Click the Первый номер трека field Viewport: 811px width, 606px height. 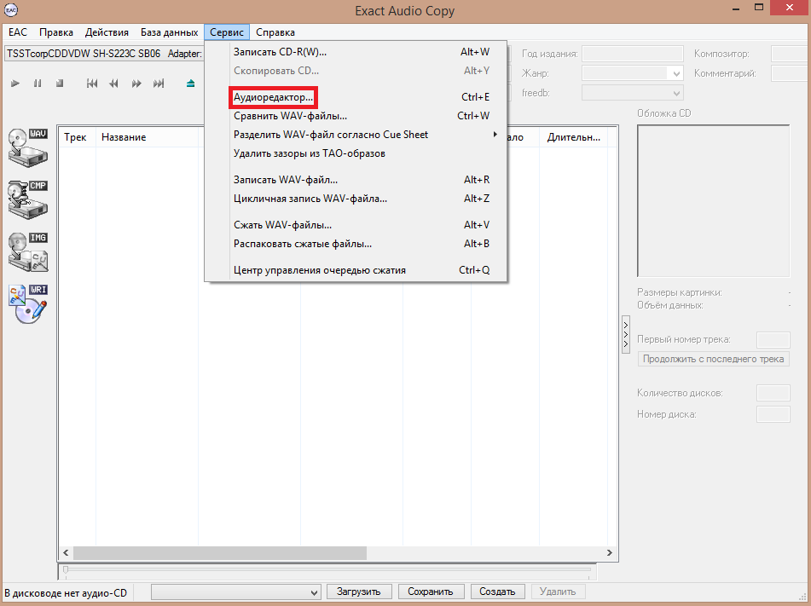tap(773, 340)
